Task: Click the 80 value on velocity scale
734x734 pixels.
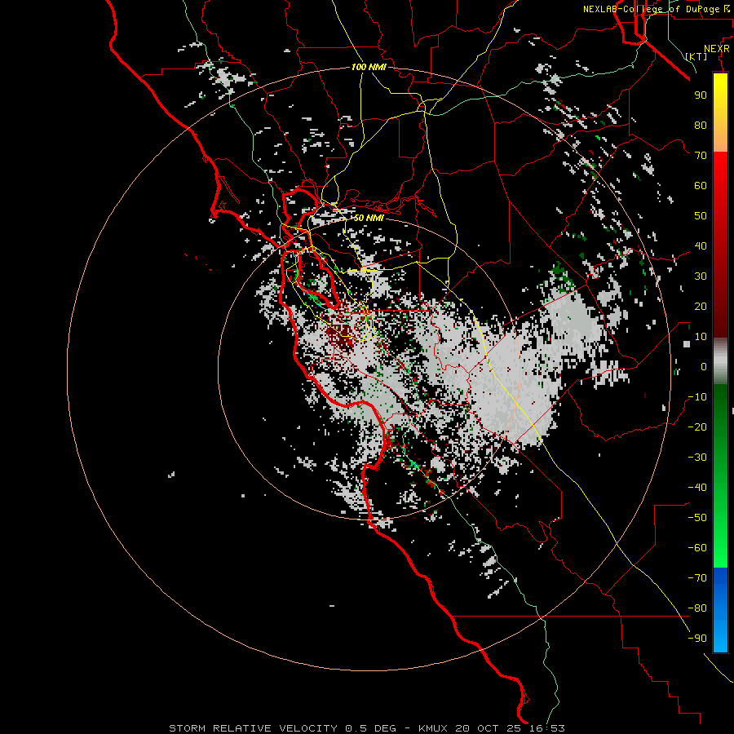Action: (701, 125)
